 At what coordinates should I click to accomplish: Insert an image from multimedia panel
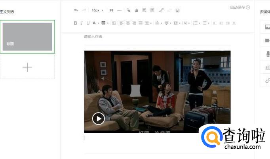coord(267,27)
